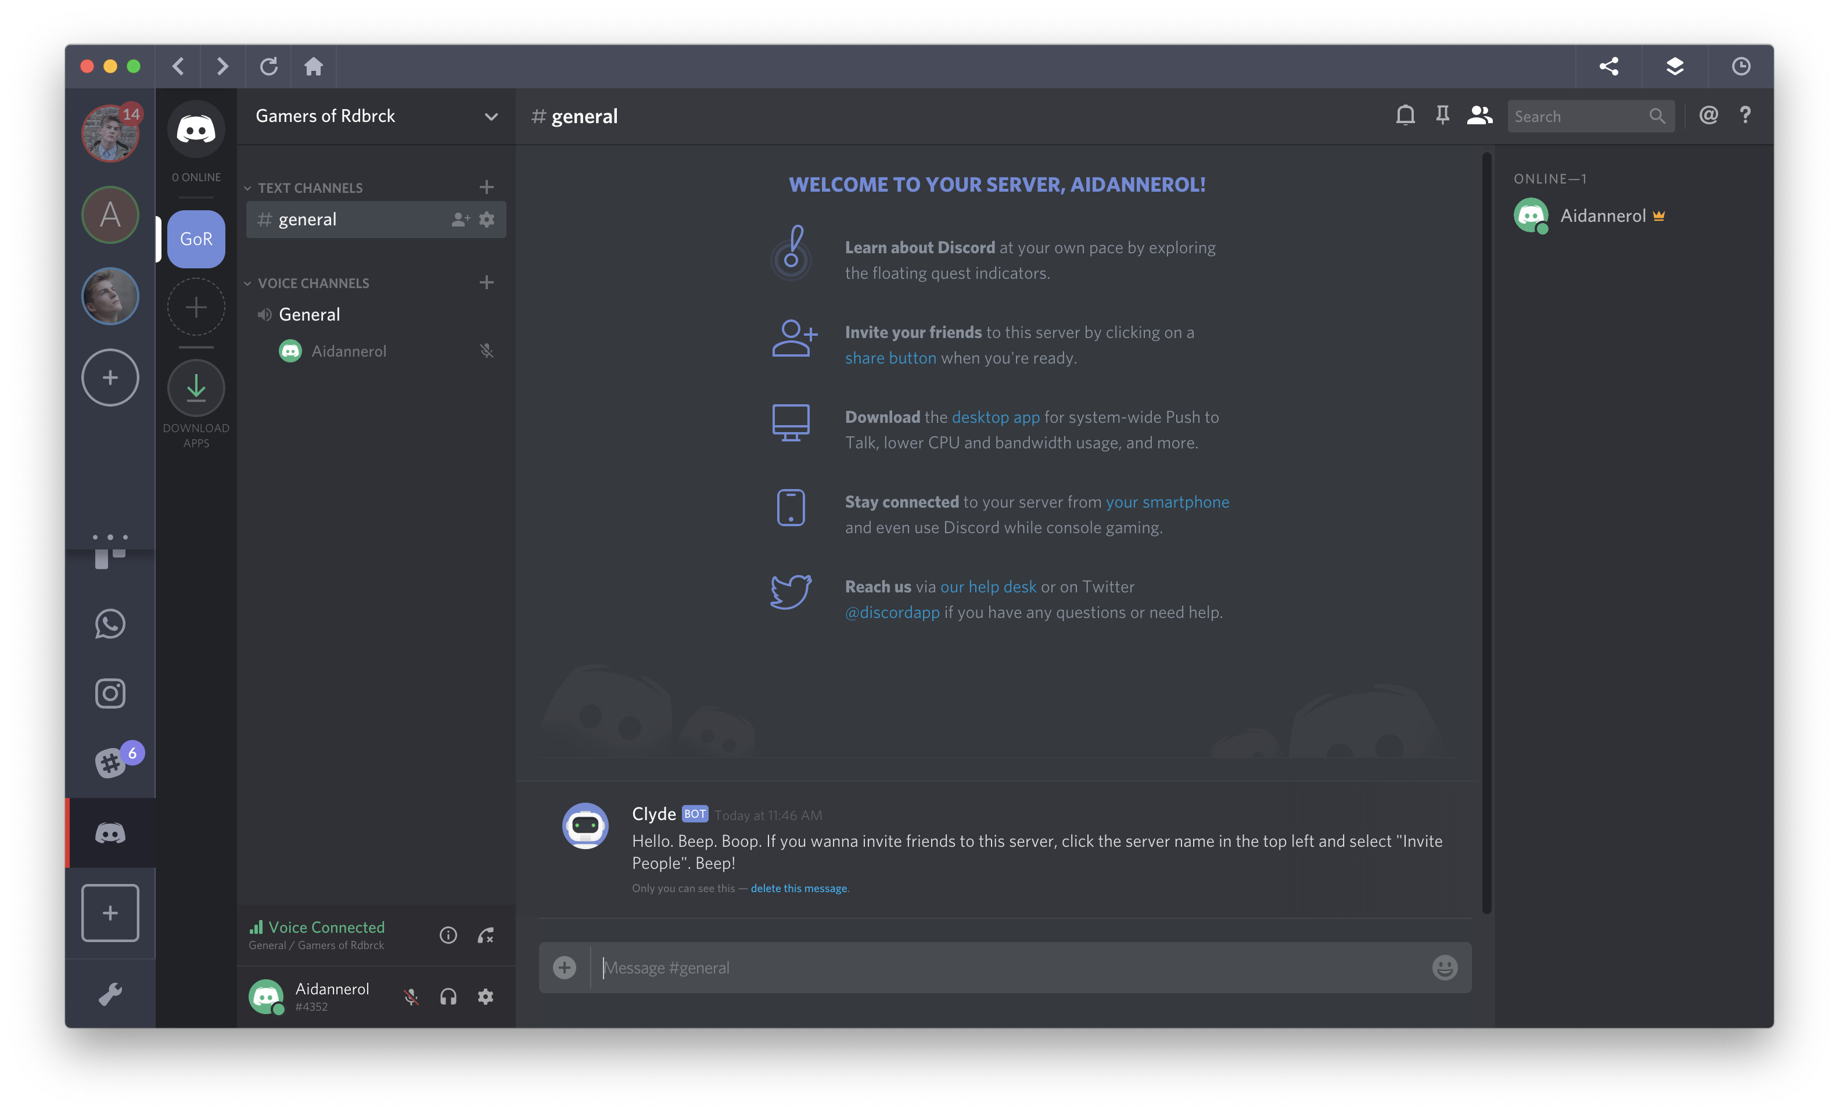Image resolution: width=1839 pixels, height=1114 pixels.
Task: Click the share/upload icon top right
Action: pyautogui.click(x=1608, y=63)
